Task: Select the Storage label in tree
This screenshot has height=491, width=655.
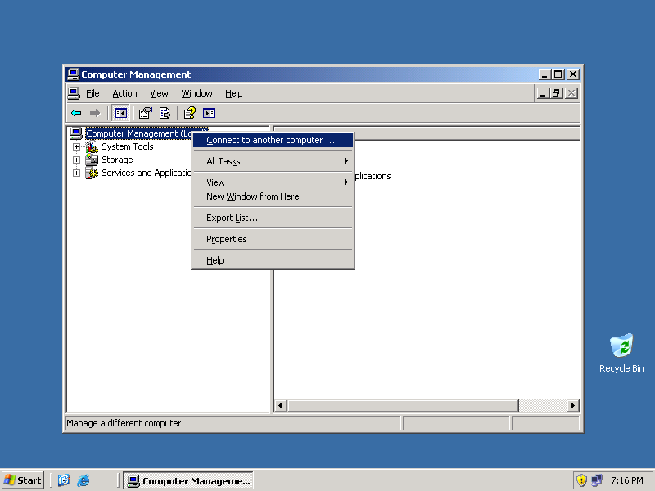Action: pos(117,160)
